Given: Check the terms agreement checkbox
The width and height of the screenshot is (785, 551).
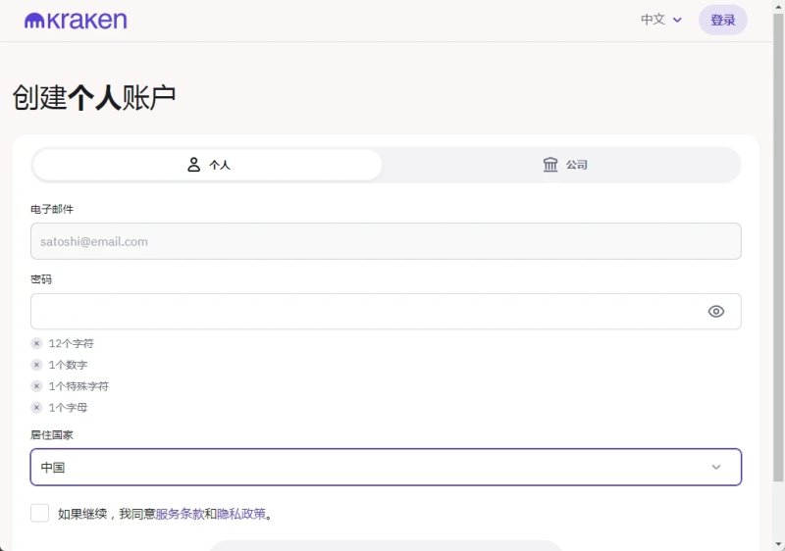Looking at the screenshot, I should [39, 513].
